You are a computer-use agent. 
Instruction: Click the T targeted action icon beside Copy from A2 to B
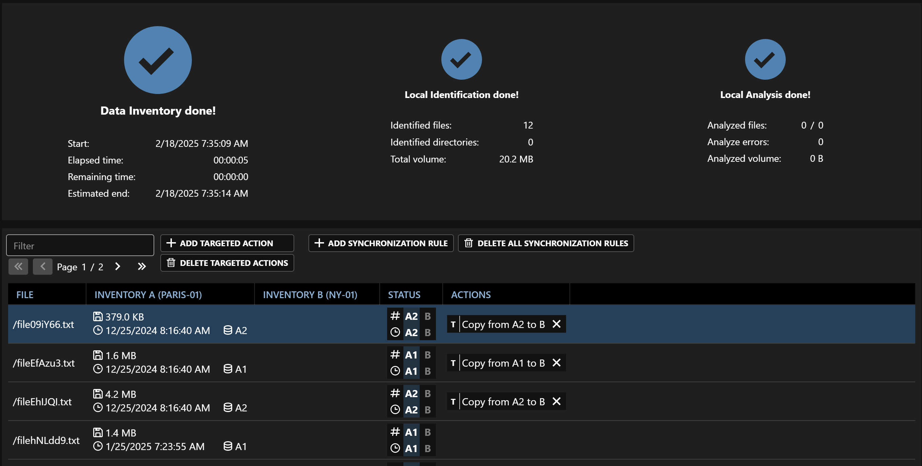coord(453,324)
